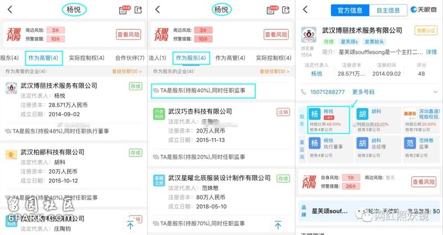Tap share icon in left panel header
Image resolution: width=443 pixels, height=235 pixels.
pos(138,10)
